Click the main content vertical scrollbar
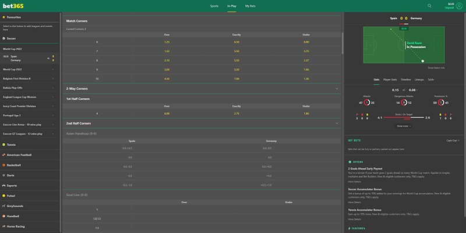This screenshot has height=233, width=466. click(x=343, y=43)
